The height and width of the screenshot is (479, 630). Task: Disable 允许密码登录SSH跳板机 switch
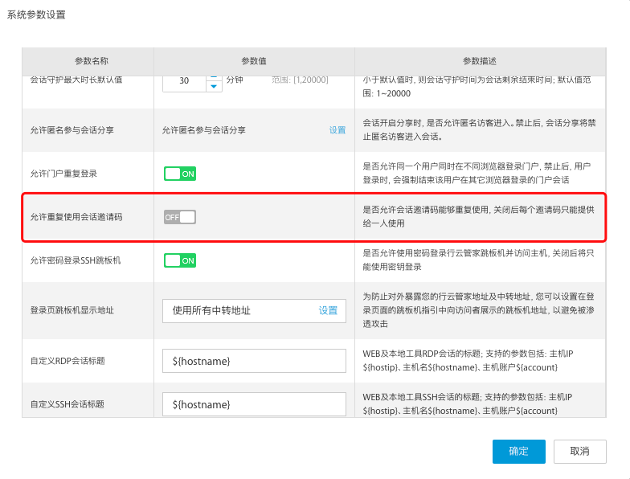coord(180,260)
